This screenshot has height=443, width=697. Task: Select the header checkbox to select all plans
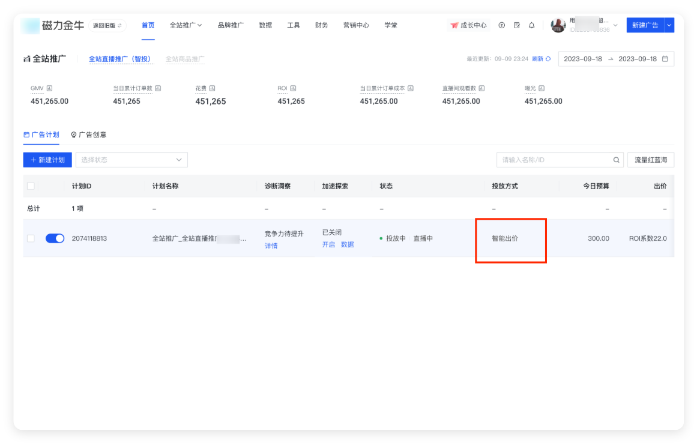(31, 186)
